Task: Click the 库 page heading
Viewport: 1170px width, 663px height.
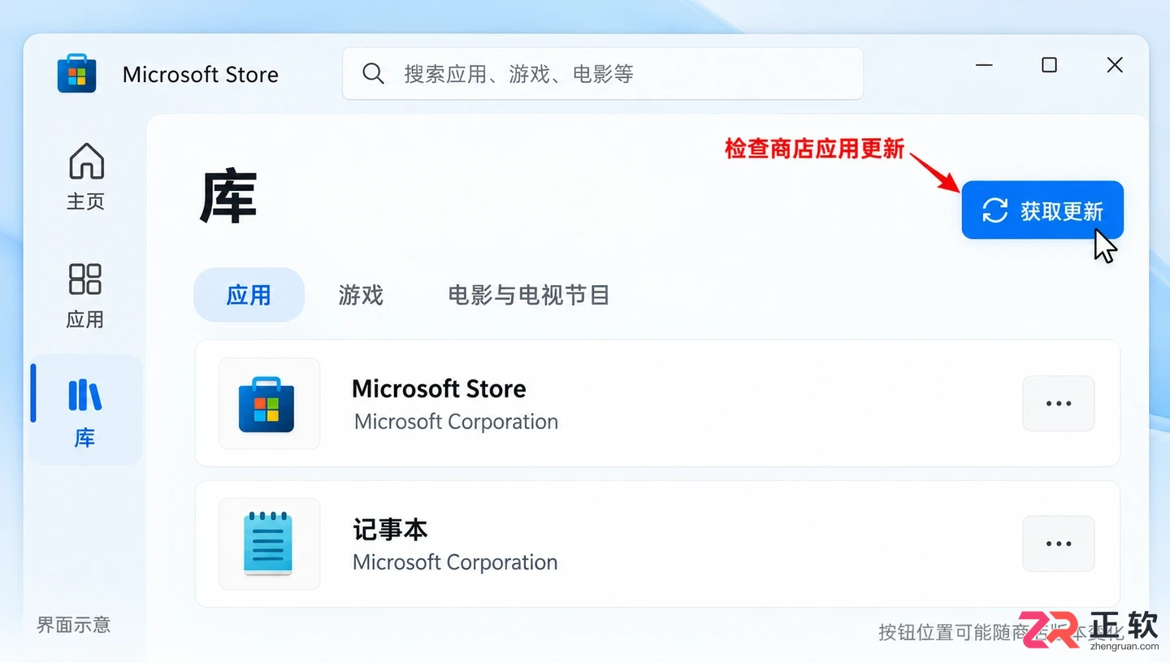Action: 228,197
